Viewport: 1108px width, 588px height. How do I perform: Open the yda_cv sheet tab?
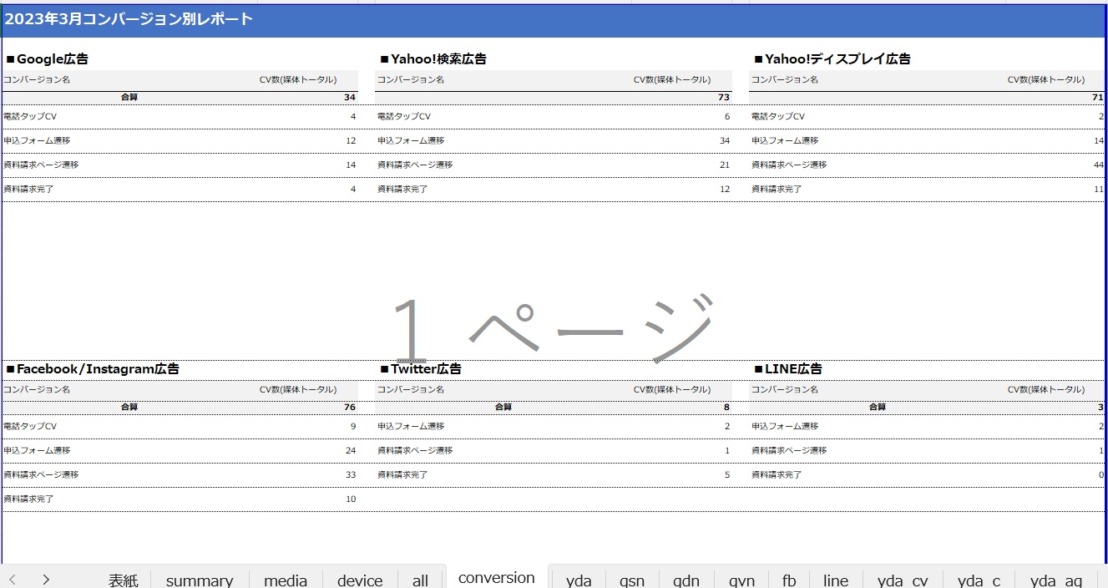(902, 580)
